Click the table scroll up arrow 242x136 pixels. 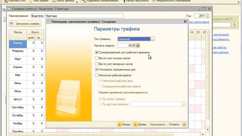[208, 32]
